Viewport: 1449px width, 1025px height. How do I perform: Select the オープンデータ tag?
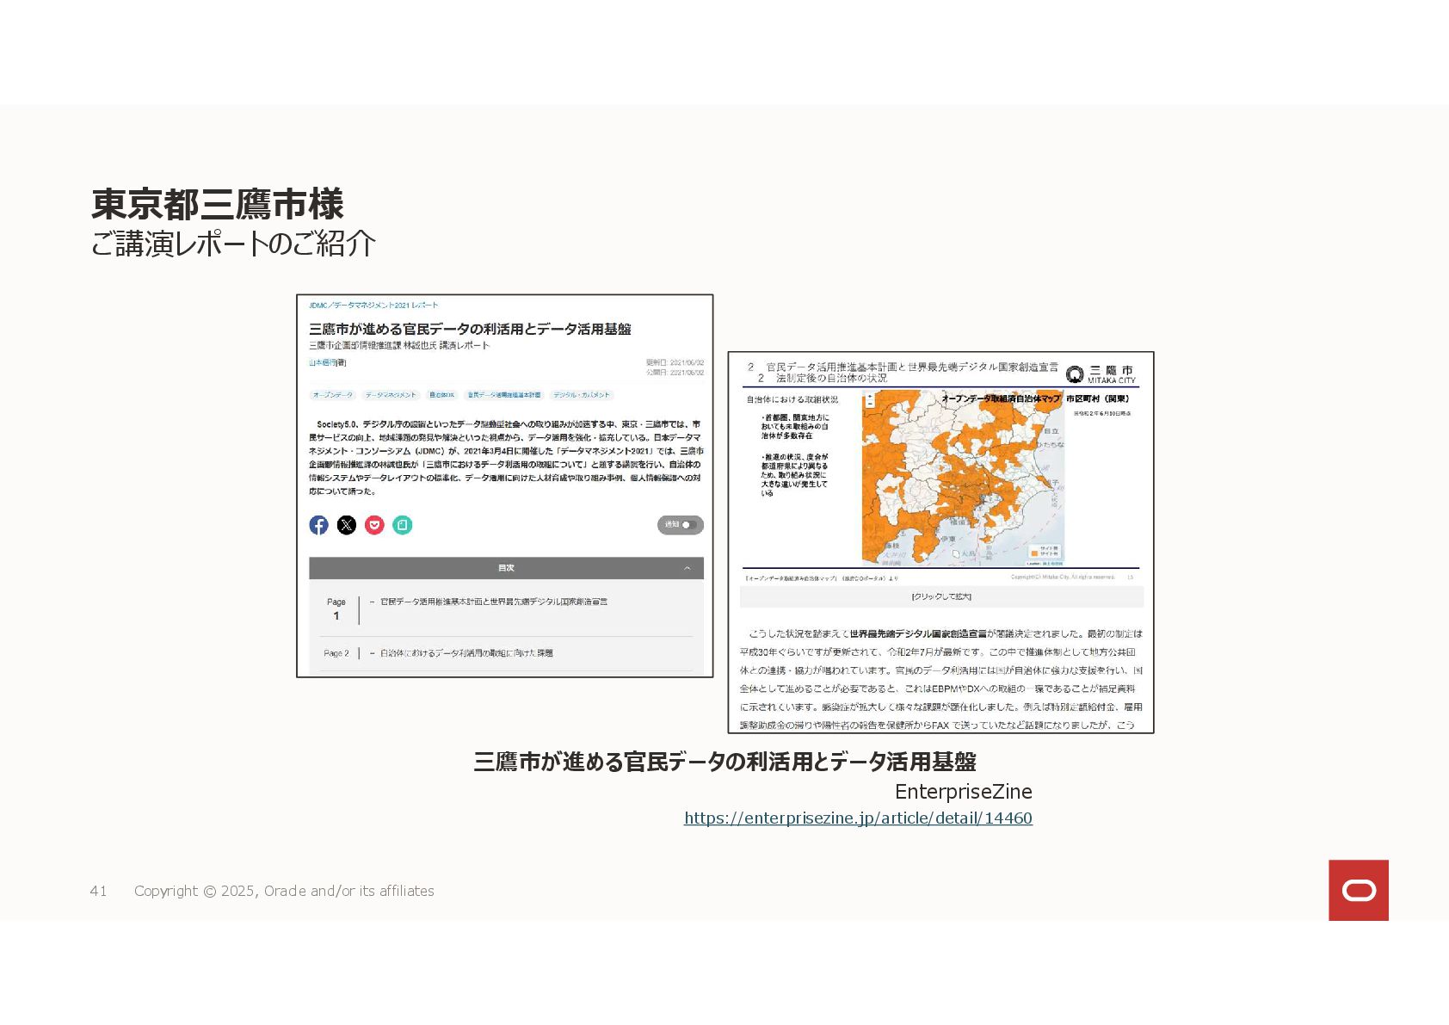coord(332,395)
